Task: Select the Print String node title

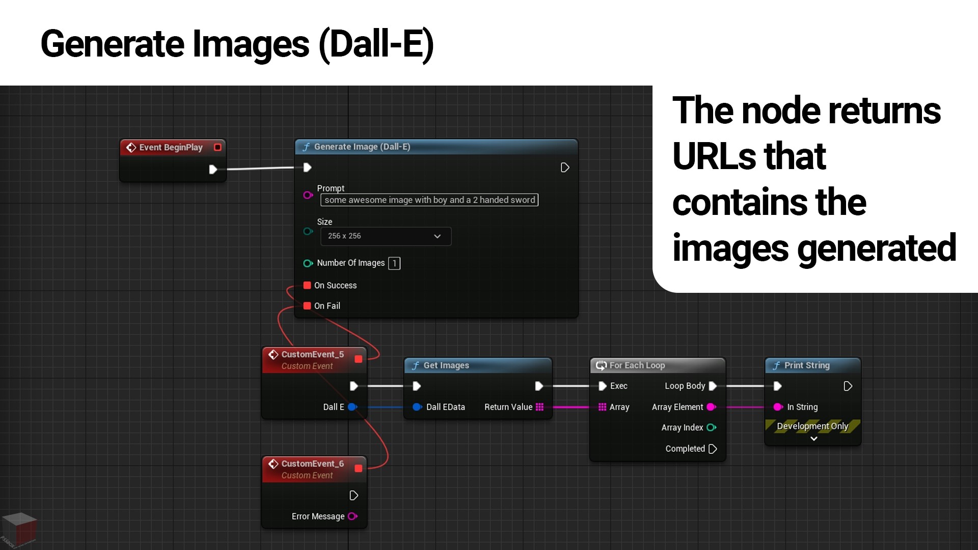Action: 807,365
